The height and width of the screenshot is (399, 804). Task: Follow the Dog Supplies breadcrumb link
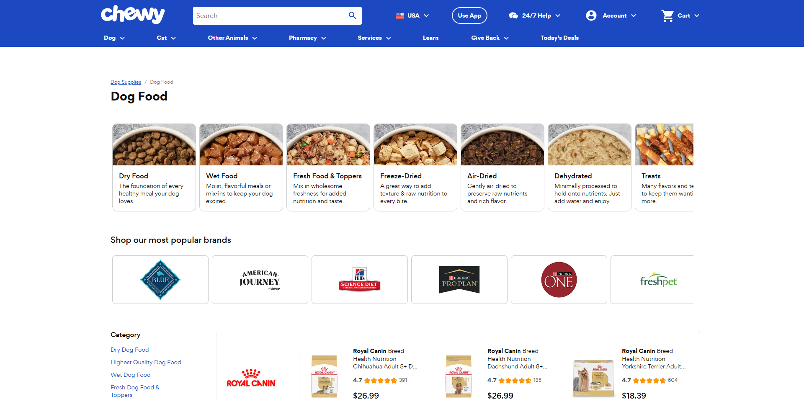click(126, 82)
